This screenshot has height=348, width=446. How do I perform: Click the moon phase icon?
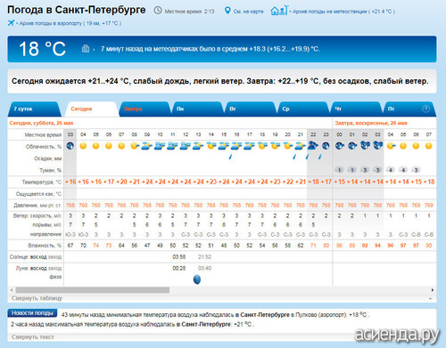[x=197, y=279]
